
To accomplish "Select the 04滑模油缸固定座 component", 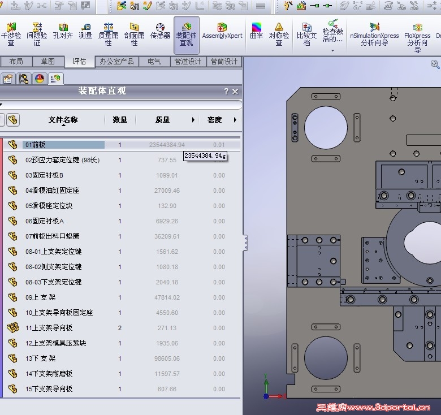I will [53, 191].
